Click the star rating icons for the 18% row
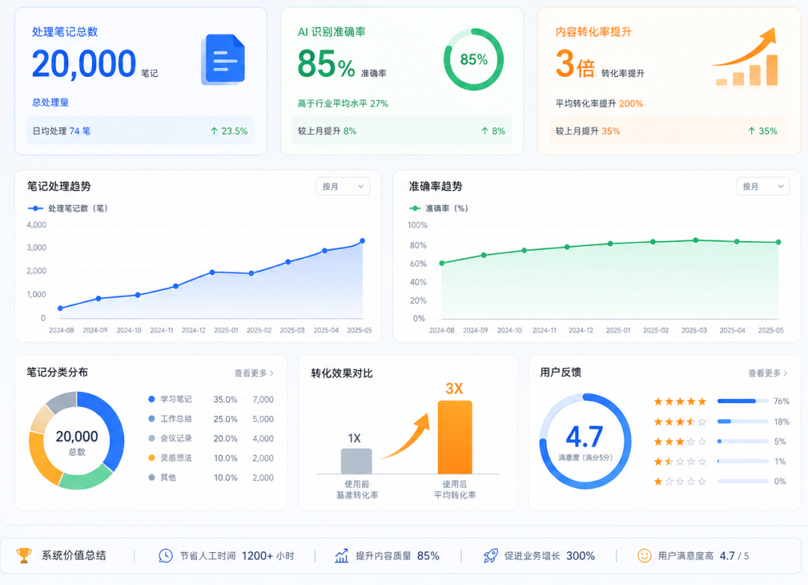 679,422
